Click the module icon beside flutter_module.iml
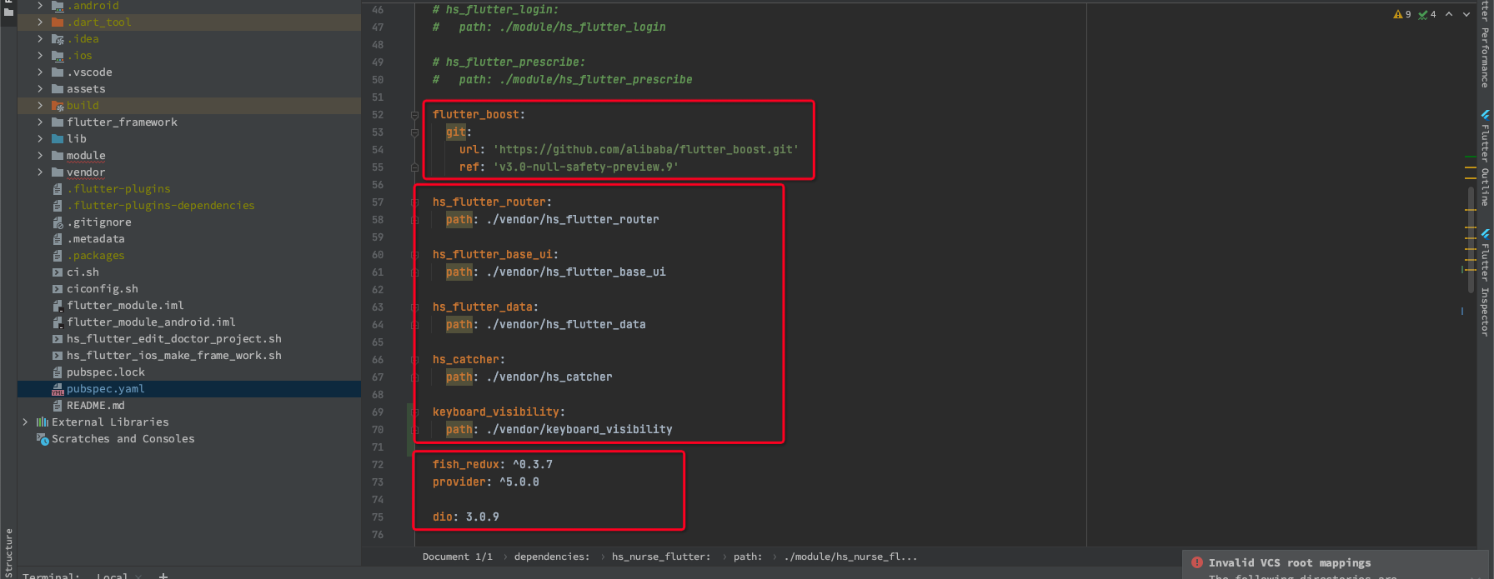 point(58,306)
